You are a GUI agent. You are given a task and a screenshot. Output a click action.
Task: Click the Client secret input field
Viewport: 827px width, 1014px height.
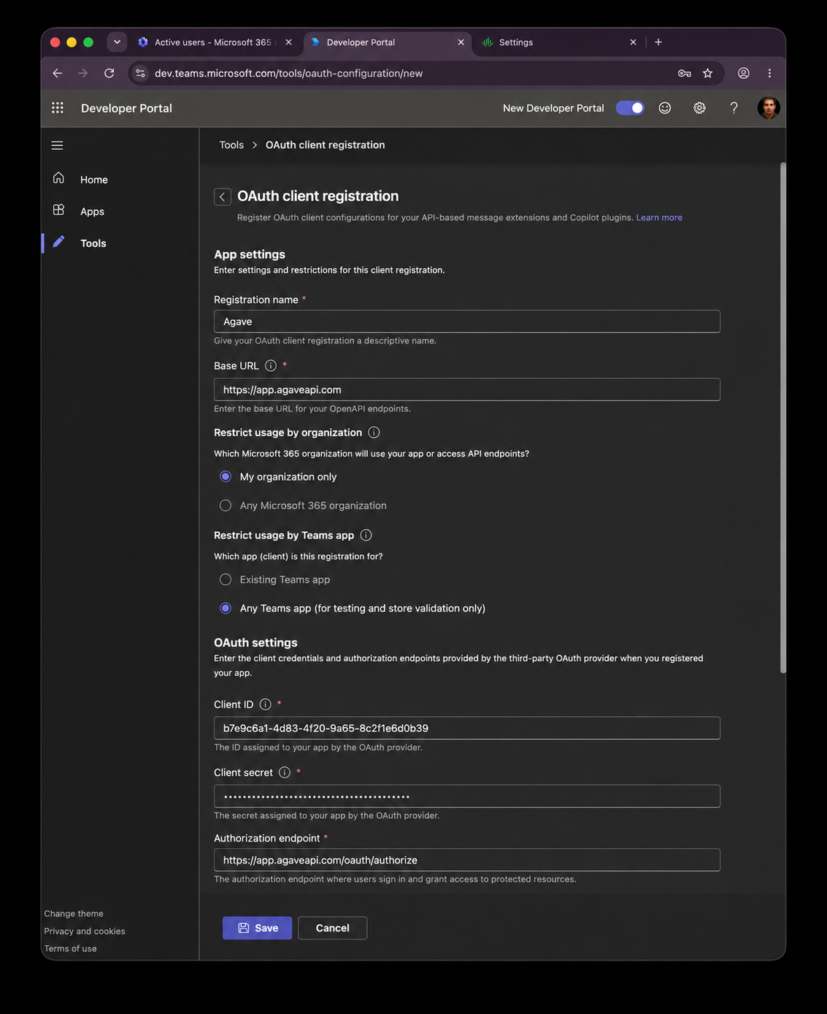467,796
